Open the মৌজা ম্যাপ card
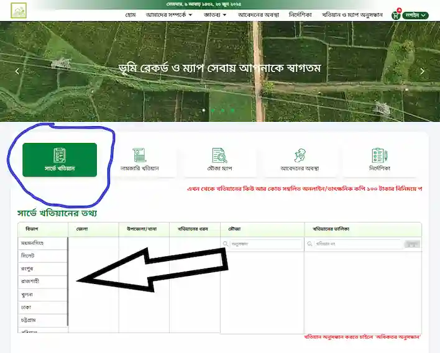Viewport: 440px width, 353px height. (x=220, y=160)
